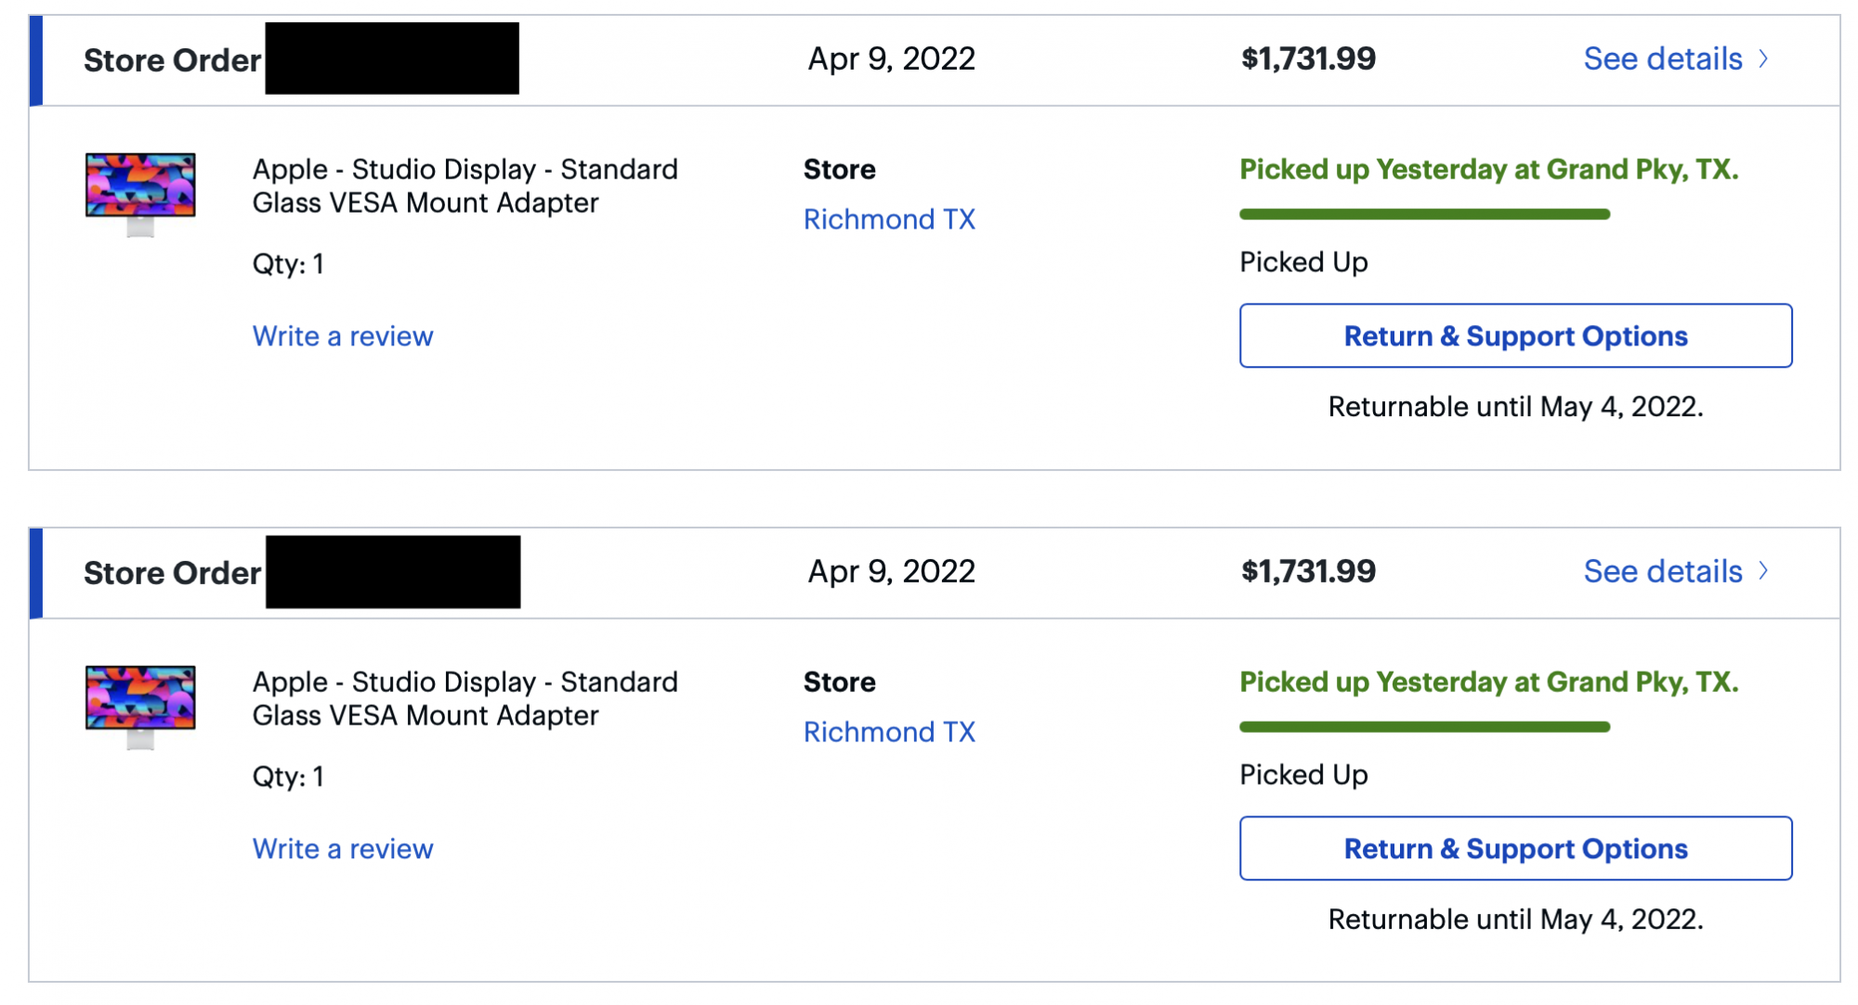Open the Richmond TX store link in bottom order
Image resolution: width=1858 pixels, height=1005 pixels.
(889, 732)
